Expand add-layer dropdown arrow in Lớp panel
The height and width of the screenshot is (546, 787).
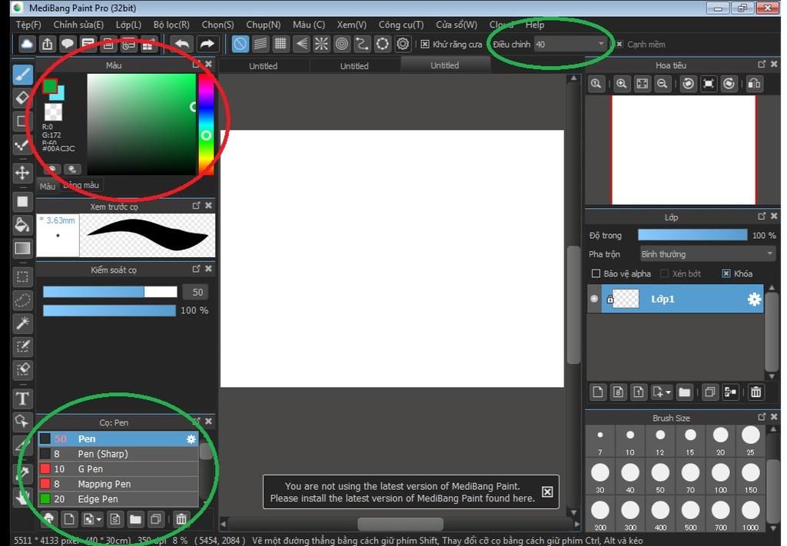click(x=668, y=392)
